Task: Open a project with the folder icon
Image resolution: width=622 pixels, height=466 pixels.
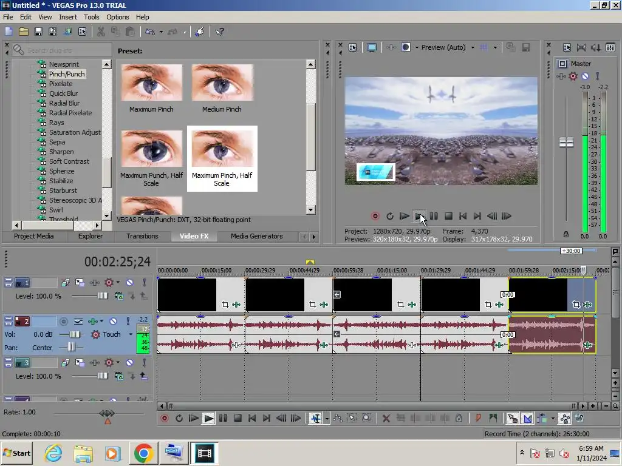Action: tap(24, 32)
